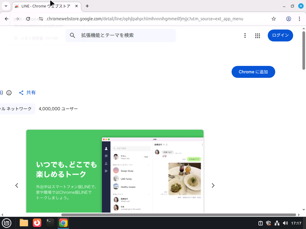Click the ログイン button
The image size is (306, 229).
(280, 35)
